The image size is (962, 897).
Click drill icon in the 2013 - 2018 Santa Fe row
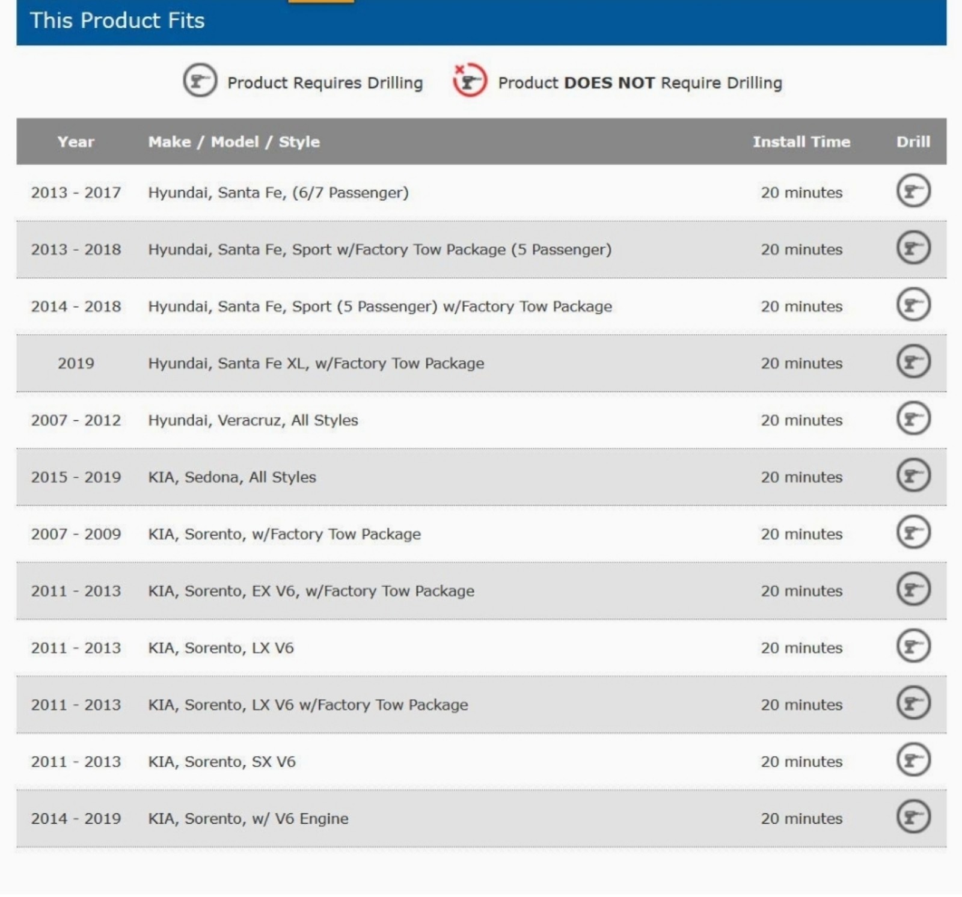coord(913,248)
